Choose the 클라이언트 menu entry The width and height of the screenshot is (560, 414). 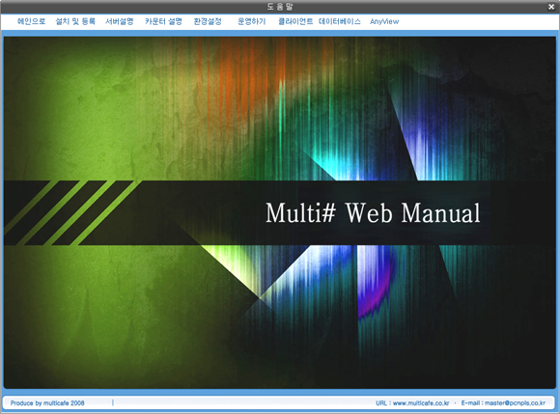coord(295,21)
